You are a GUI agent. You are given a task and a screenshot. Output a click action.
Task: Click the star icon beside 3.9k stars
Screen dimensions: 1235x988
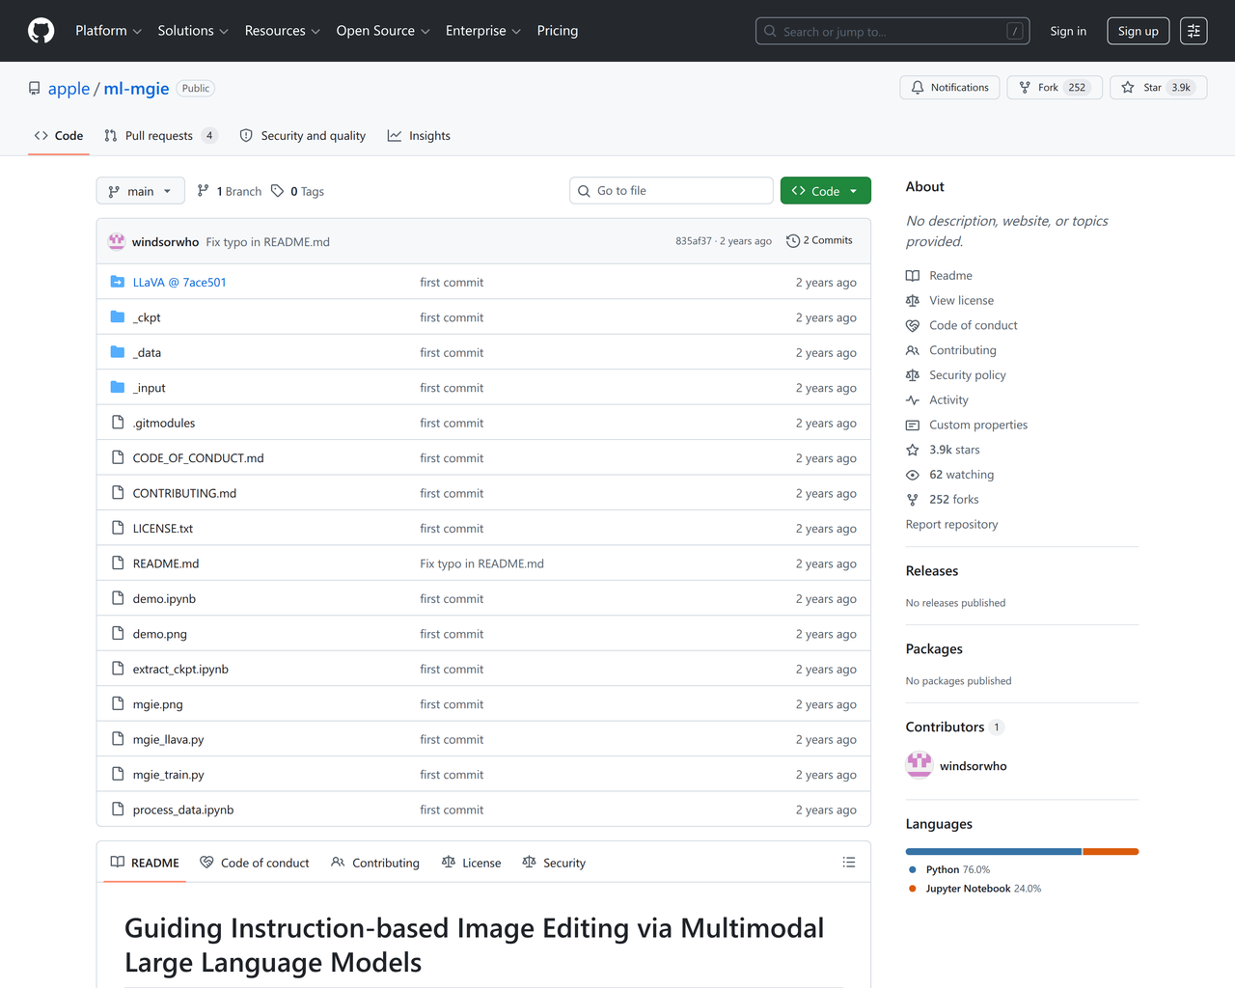(913, 451)
